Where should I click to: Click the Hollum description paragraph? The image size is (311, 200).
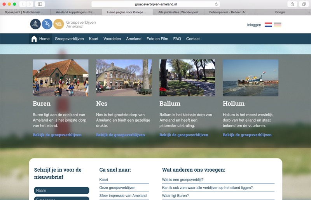[248, 120]
